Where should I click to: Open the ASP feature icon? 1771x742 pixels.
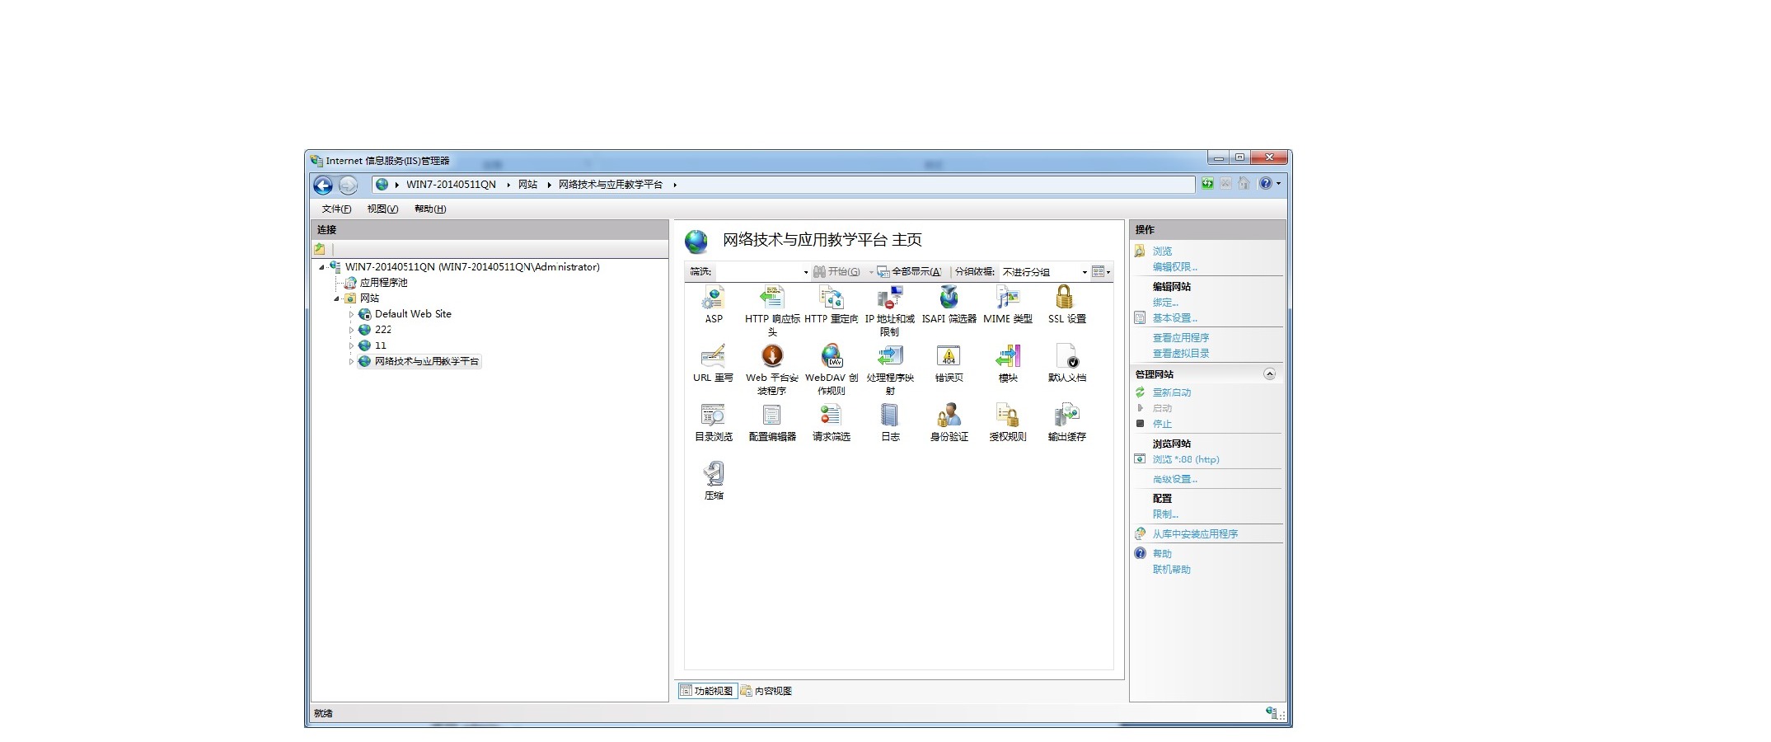(x=714, y=304)
